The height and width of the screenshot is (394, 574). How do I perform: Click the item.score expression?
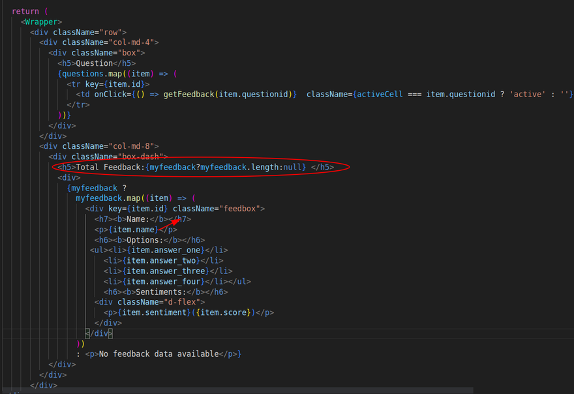click(227, 312)
